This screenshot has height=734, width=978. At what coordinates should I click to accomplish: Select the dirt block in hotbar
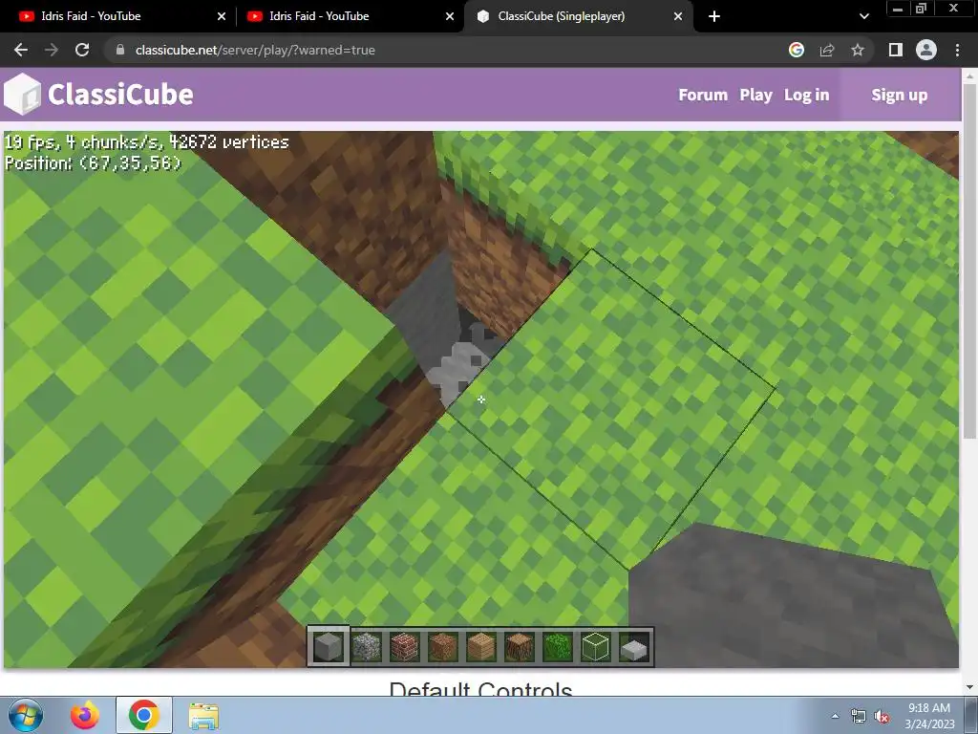(443, 647)
